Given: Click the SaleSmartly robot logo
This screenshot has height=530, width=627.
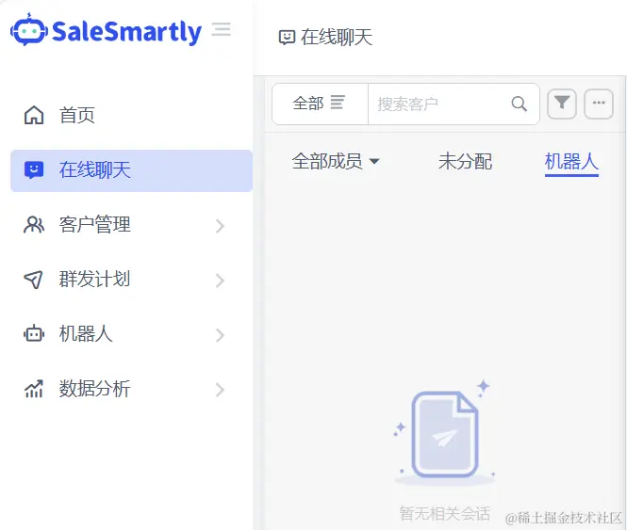Looking at the screenshot, I should (x=29, y=29).
